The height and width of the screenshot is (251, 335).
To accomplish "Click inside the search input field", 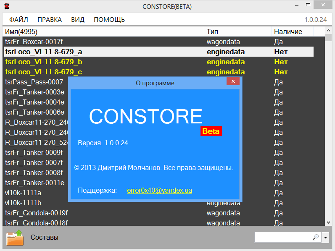I will (282, 238).
